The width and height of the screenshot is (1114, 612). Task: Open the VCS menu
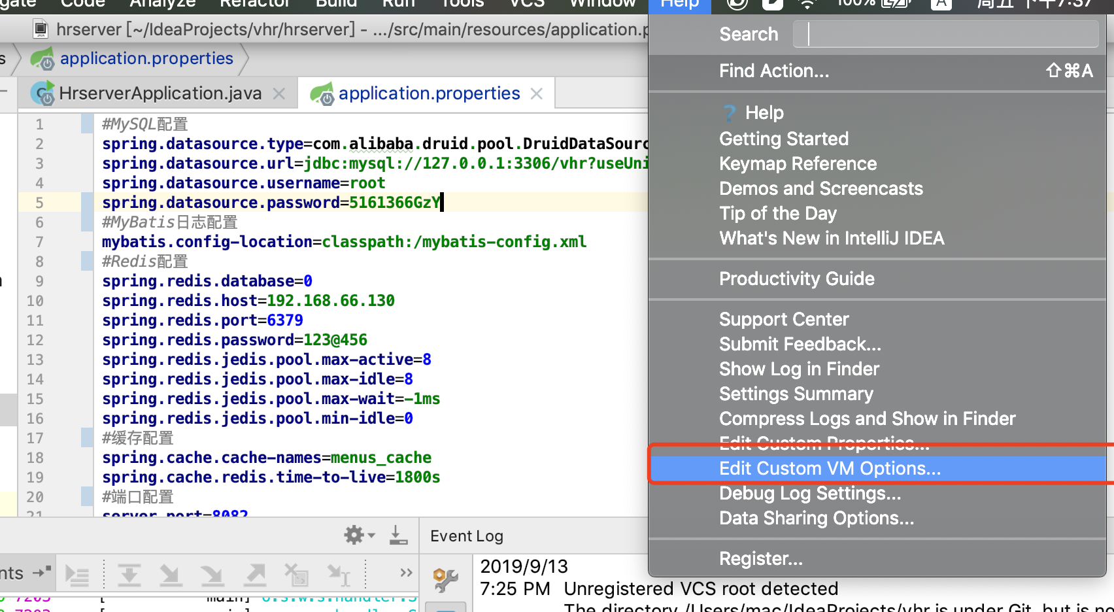pos(527,4)
